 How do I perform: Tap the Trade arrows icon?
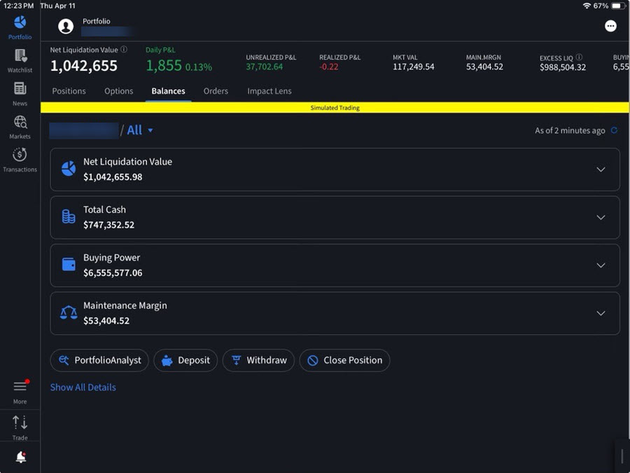tap(20, 423)
